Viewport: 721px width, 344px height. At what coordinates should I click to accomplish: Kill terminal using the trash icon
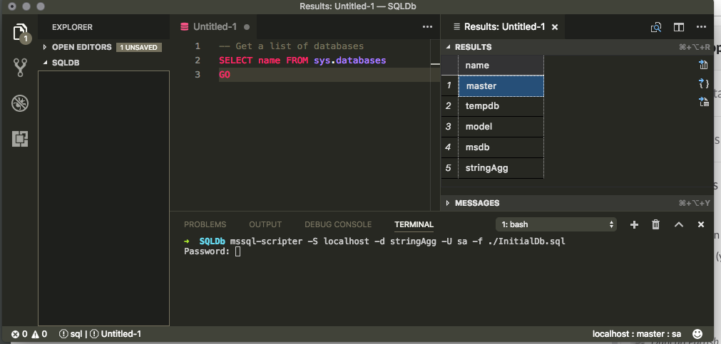tap(656, 224)
